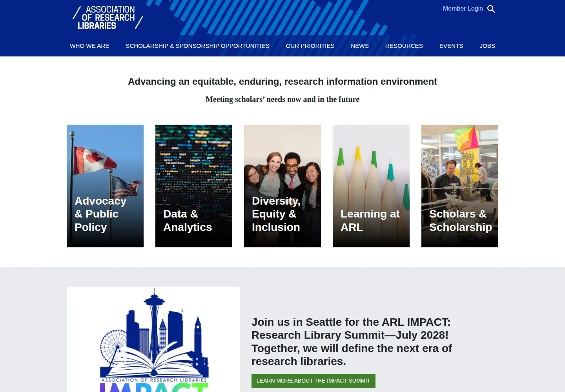Click the Advancing an equitable heading
Screen dimensions: 565x392
(282, 82)
